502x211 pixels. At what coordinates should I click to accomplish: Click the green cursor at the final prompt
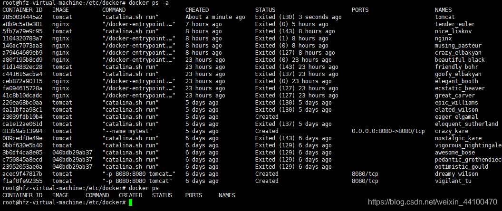coord(130,202)
